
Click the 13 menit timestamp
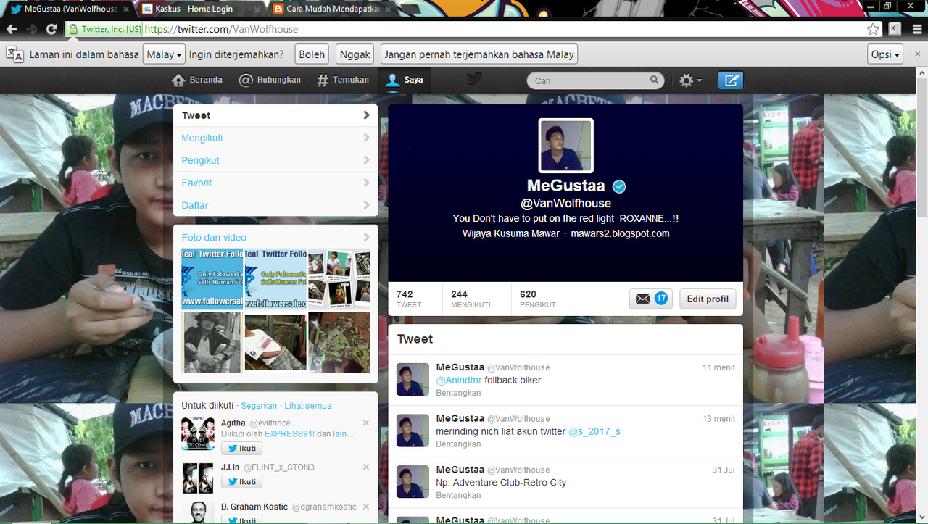(x=718, y=419)
